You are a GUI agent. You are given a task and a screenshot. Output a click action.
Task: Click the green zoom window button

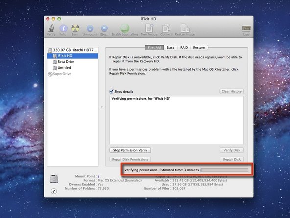pos(59,19)
